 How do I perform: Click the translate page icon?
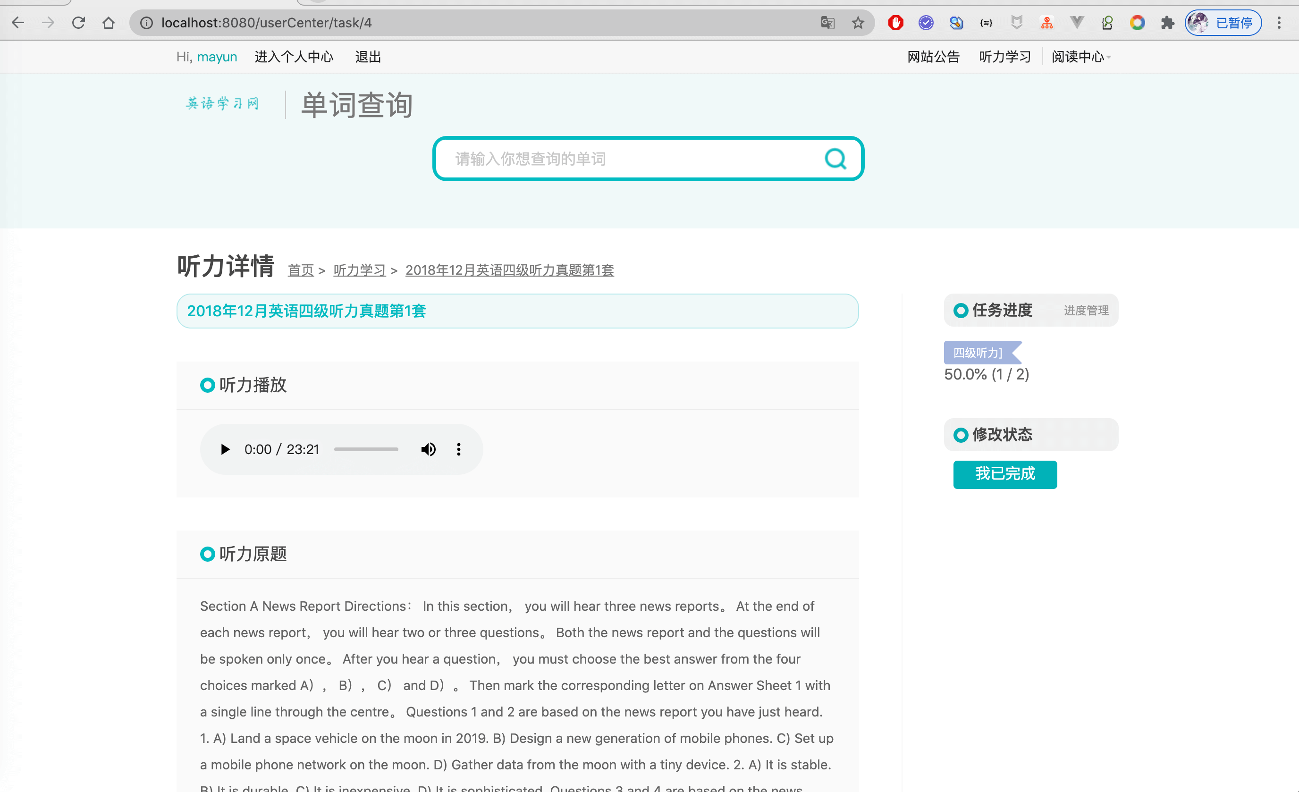(827, 23)
